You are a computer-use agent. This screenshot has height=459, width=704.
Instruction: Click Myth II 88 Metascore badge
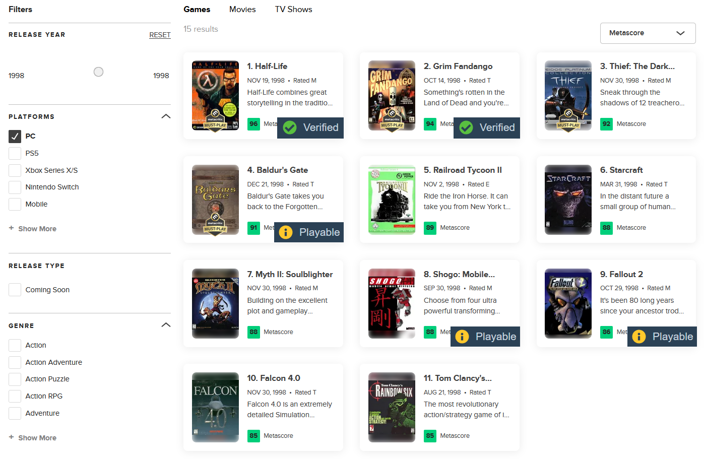point(253,332)
